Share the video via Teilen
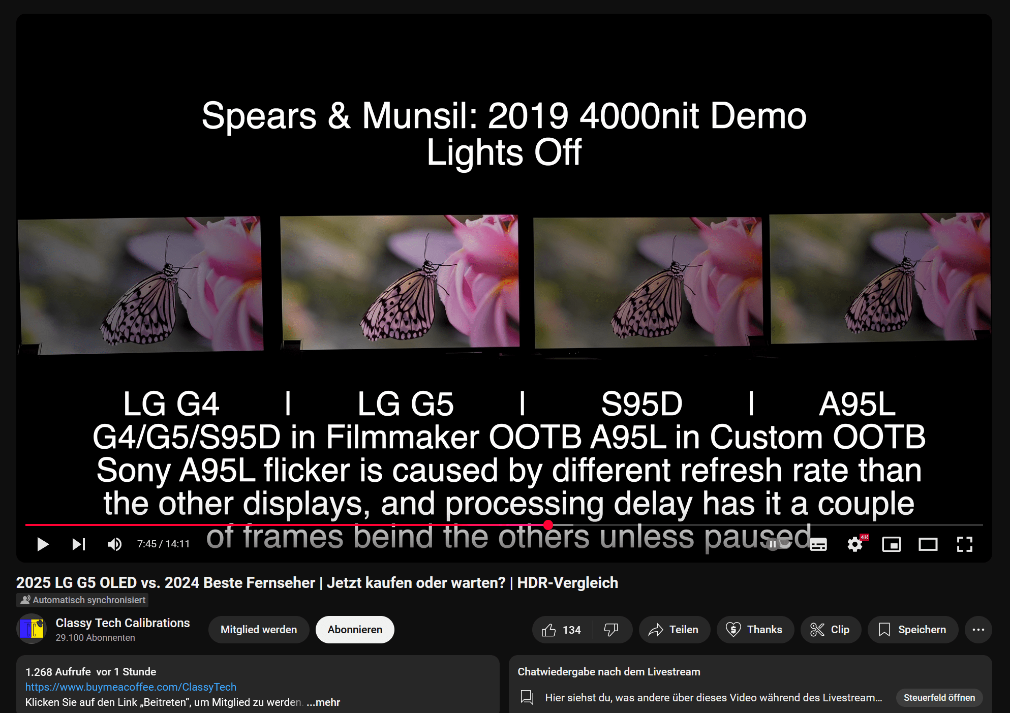 coord(674,630)
